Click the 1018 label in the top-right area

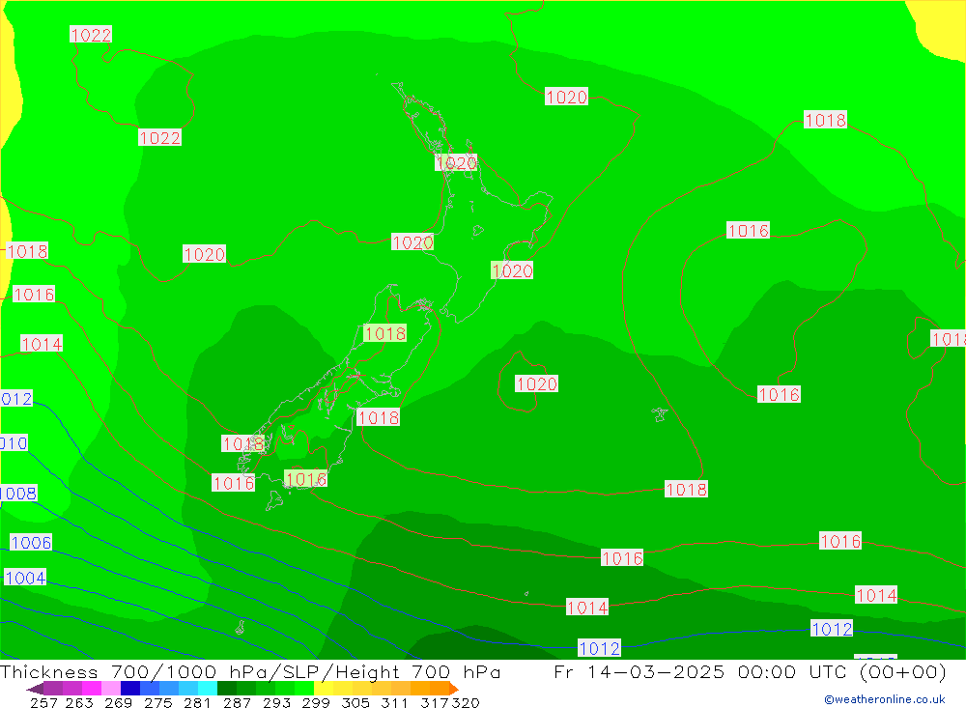[x=826, y=120]
